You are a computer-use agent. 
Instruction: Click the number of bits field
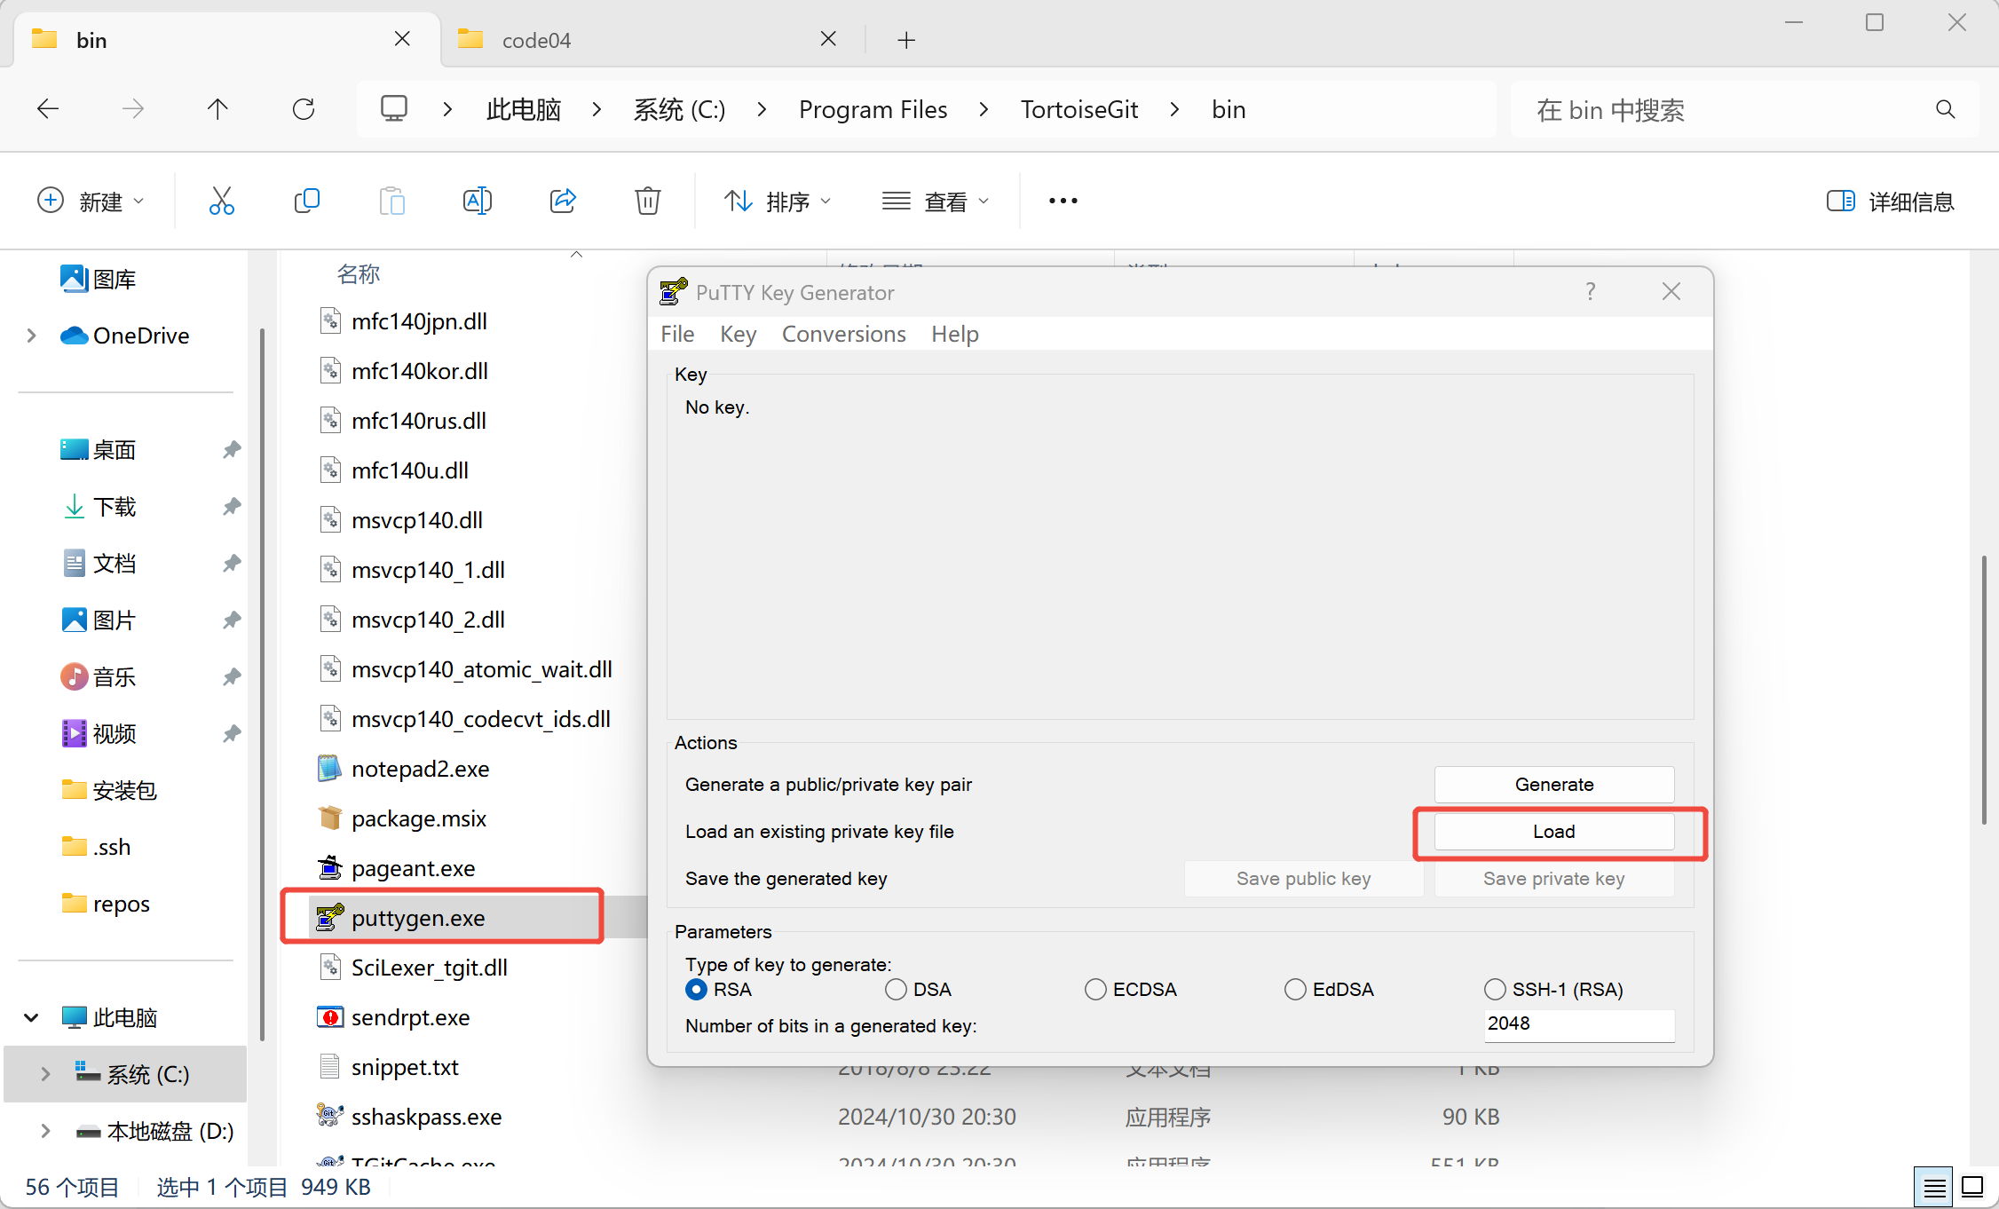[1578, 1024]
